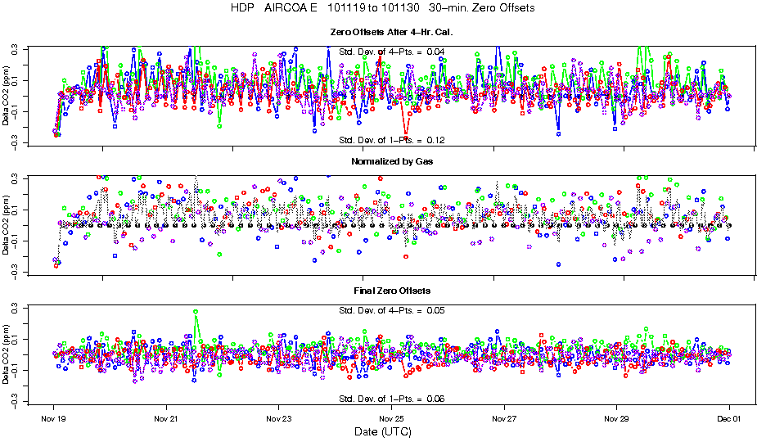
Task: Click the 'Nov 27' x-axis tick label
Action: coord(504,418)
